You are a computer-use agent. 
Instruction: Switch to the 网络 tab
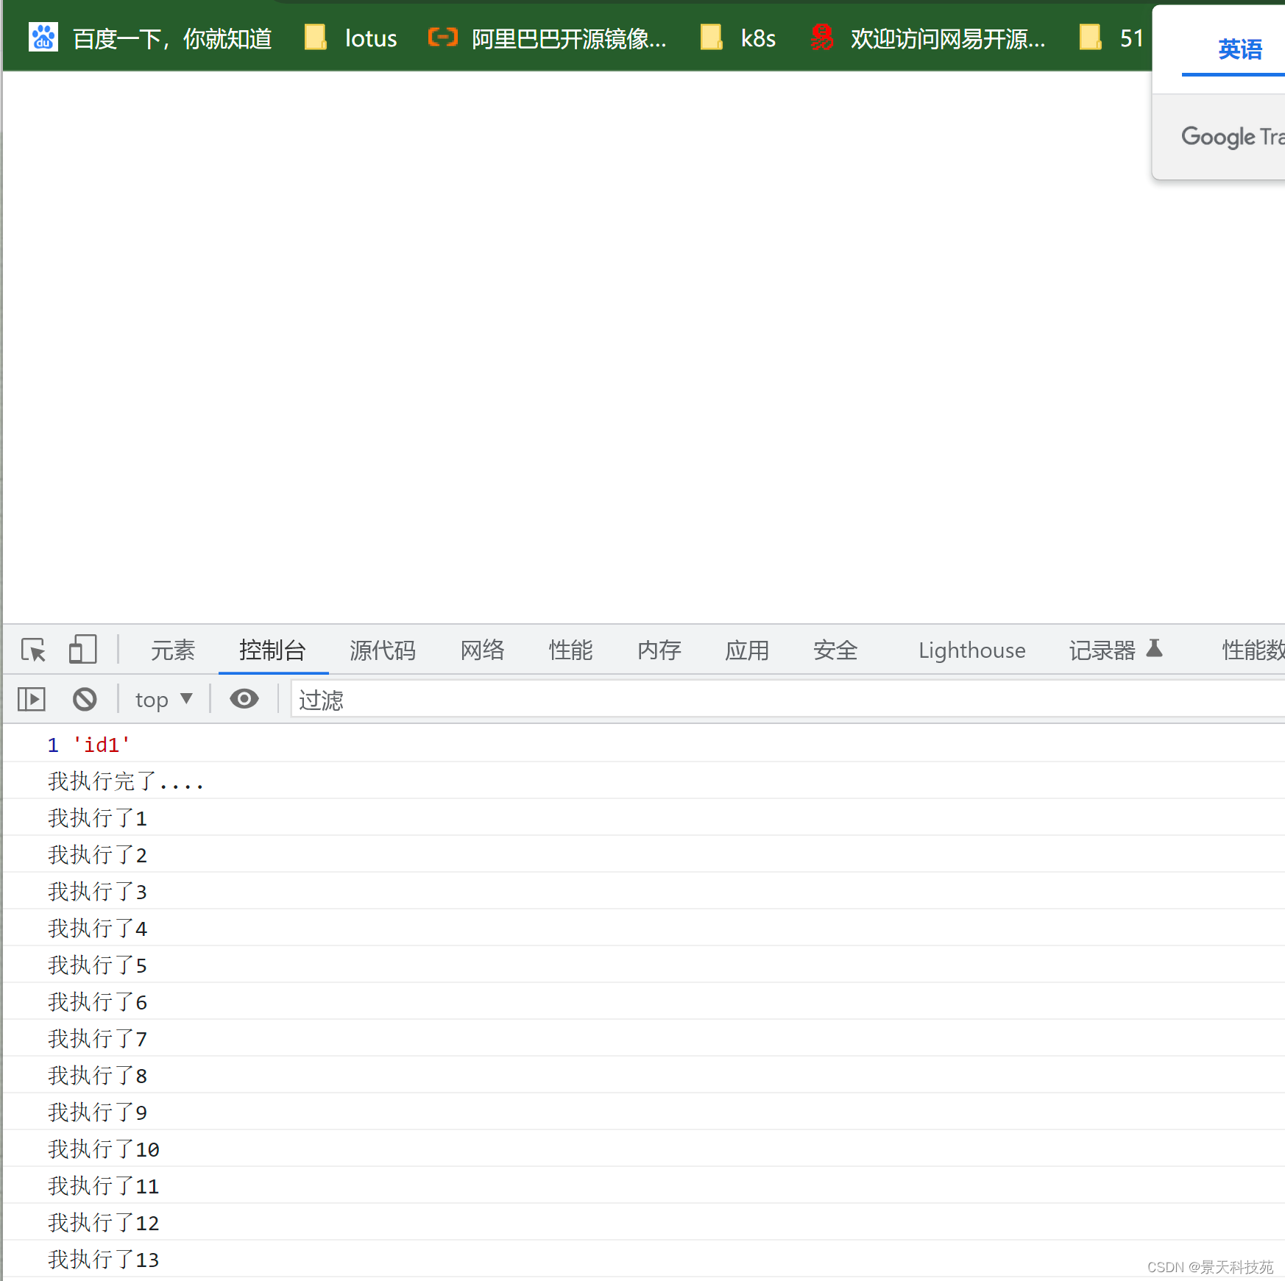coord(483,650)
